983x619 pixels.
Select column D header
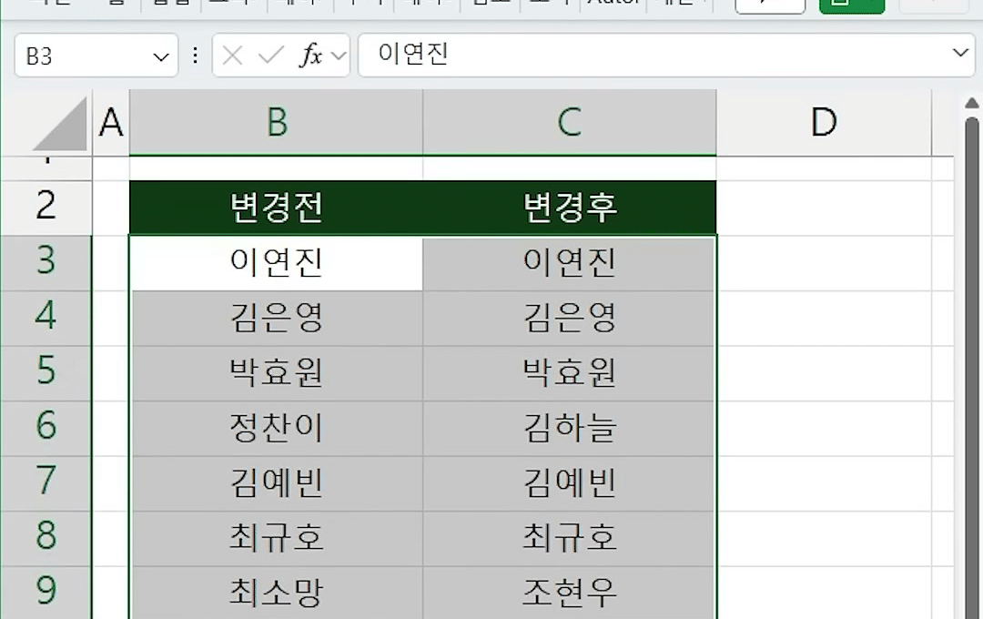pyautogui.click(x=824, y=122)
